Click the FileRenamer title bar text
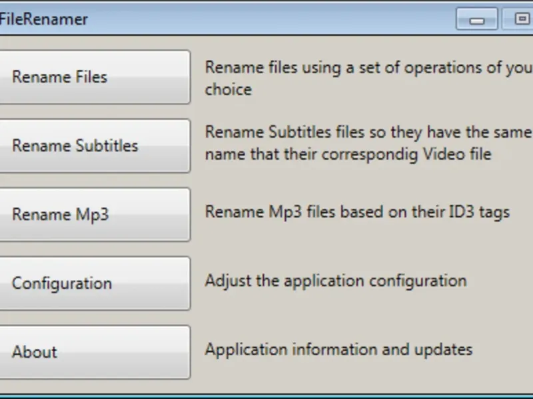 [x=44, y=19]
